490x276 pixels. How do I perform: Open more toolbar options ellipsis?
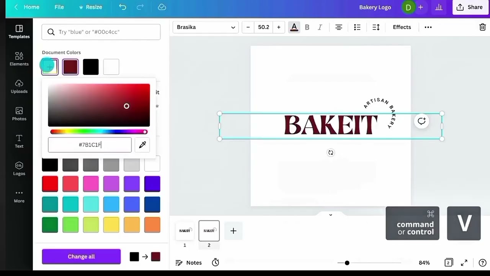click(428, 27)
